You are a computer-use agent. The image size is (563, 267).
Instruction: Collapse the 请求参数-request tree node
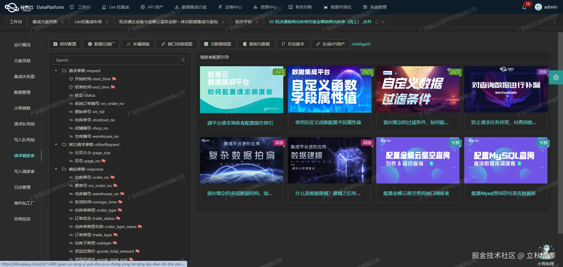pos(56,71)
